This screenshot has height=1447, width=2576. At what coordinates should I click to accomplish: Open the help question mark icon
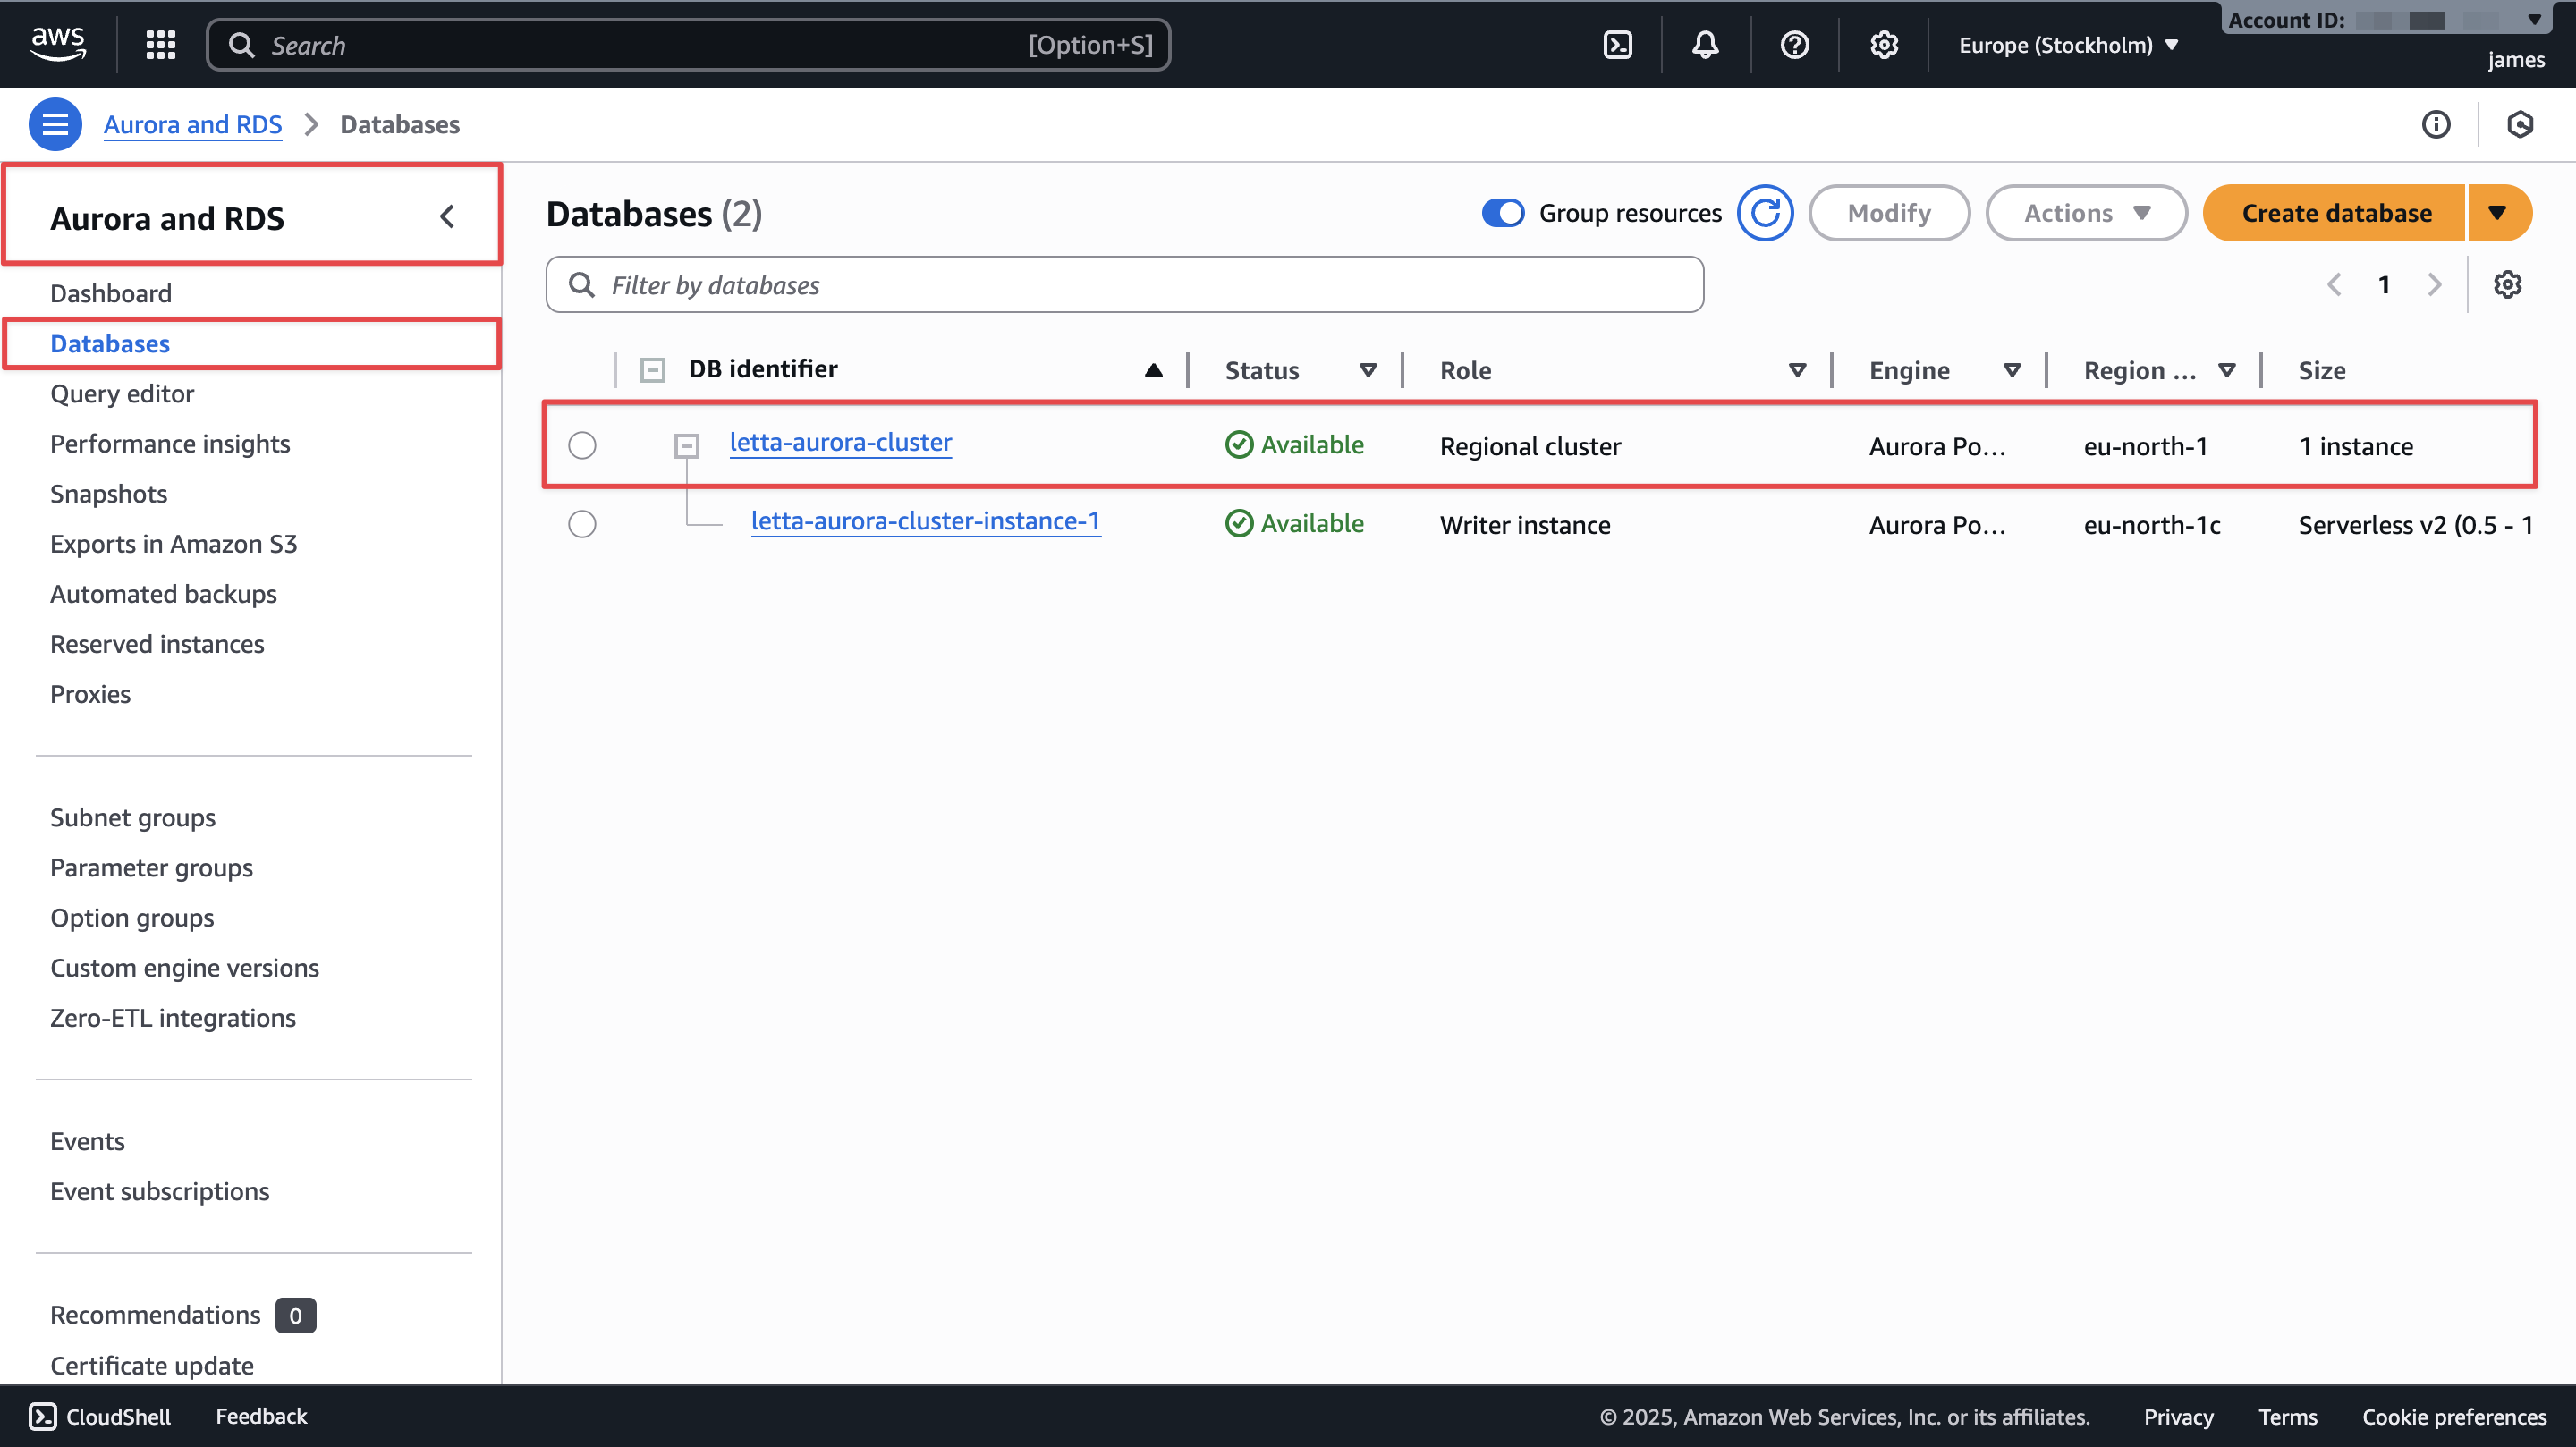click(x=1794, y=45)
